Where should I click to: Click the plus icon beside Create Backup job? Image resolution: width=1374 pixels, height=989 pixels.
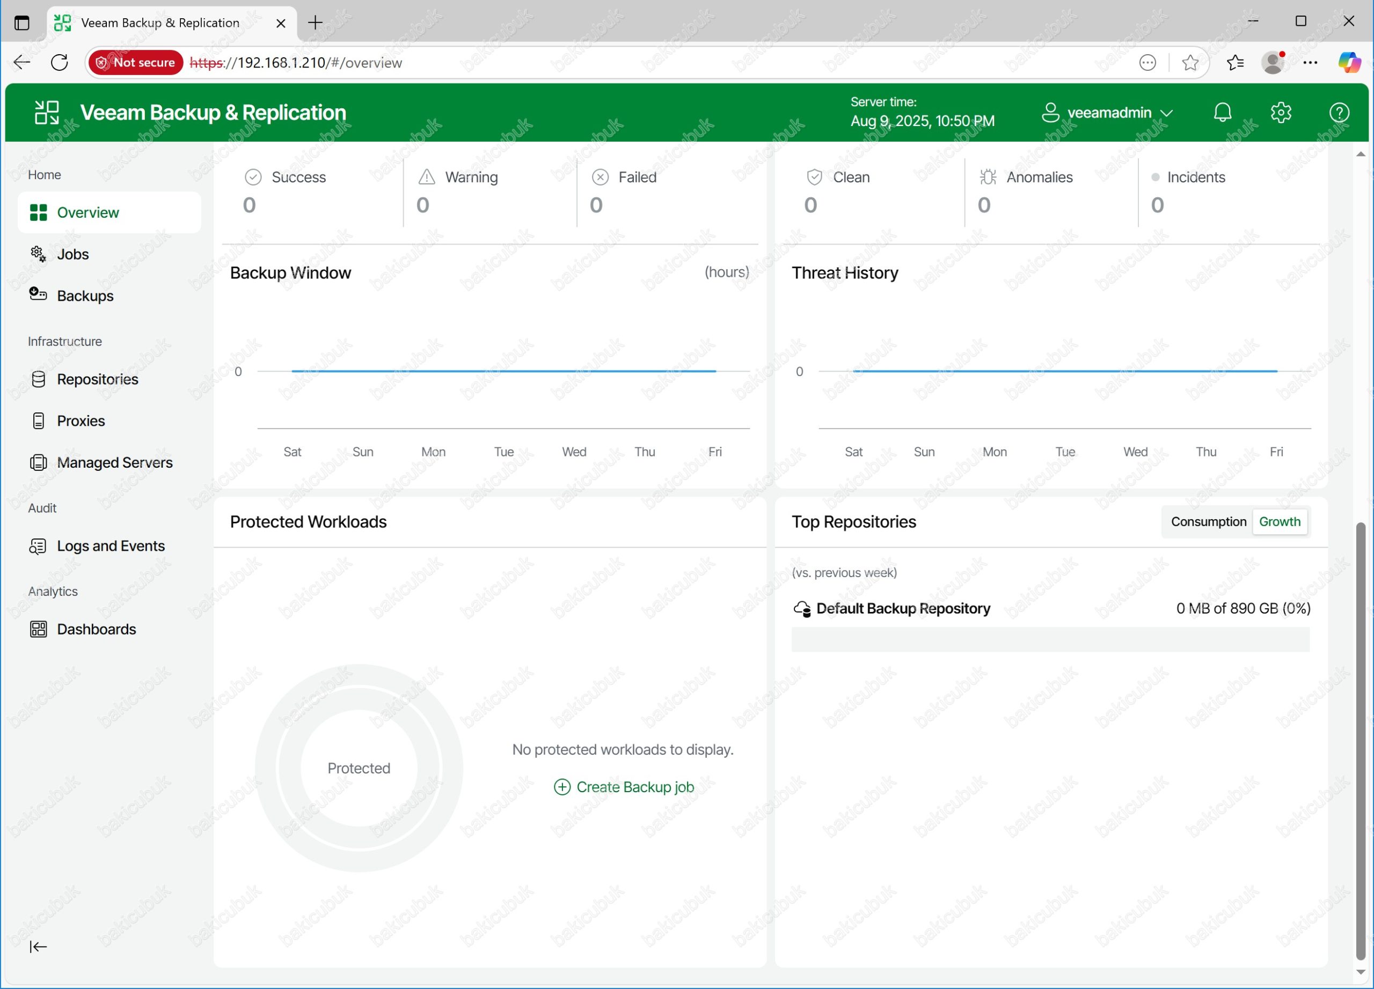pyautogui.click(x=562, y=787)
